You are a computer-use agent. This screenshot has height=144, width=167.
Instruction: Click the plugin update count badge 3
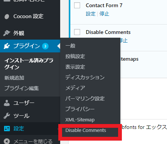45,46
